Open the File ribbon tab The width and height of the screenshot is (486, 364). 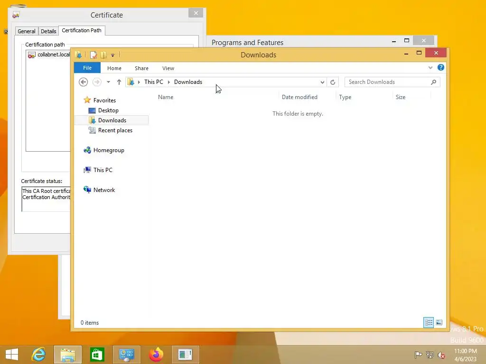click(87, 68)
